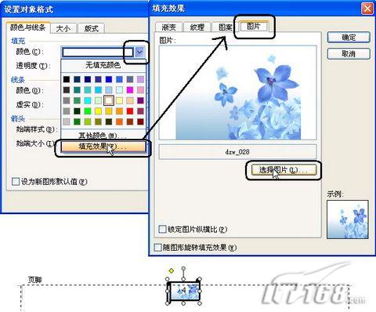The width and height of the screenshot is (376, 312).
Task: Pick the dark purple swatch in the third row
Action: tap(140, 100)
